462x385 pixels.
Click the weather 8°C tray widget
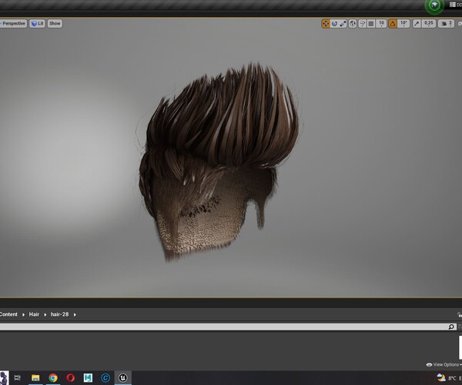[x=449, y=378]
